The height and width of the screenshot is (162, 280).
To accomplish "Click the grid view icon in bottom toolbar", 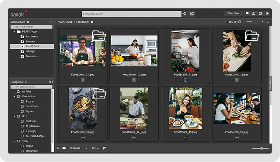I will [x=94, y=148].
